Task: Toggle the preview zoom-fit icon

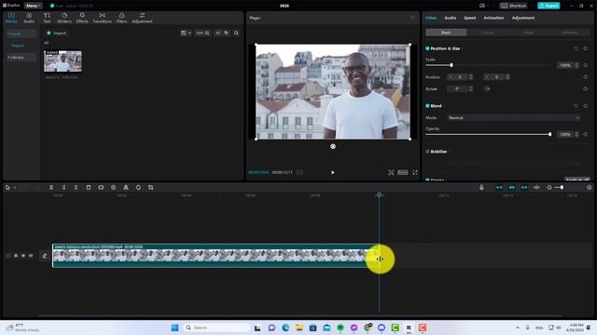Action: pos(391,172)
